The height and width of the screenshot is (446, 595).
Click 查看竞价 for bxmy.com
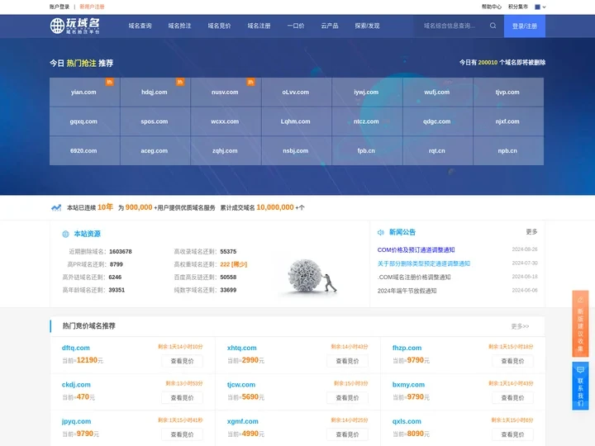[x=512, y=398]
